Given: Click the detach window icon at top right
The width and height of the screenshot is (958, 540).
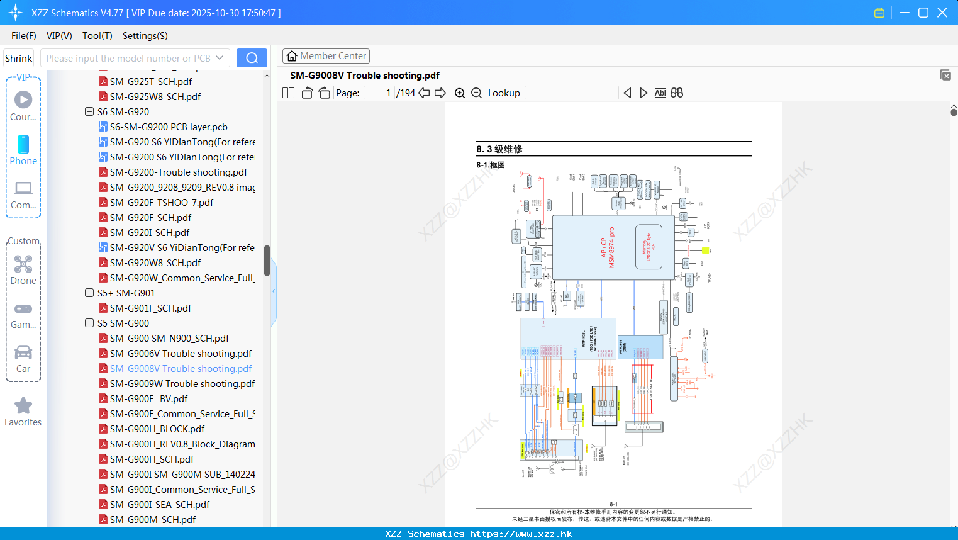Looking at the screenshot, I should pyautogui.click(x=945, y=75).
